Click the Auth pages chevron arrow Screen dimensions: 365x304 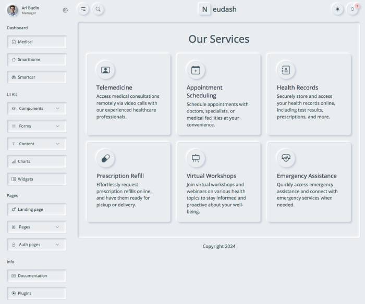(x=57, y=245)
